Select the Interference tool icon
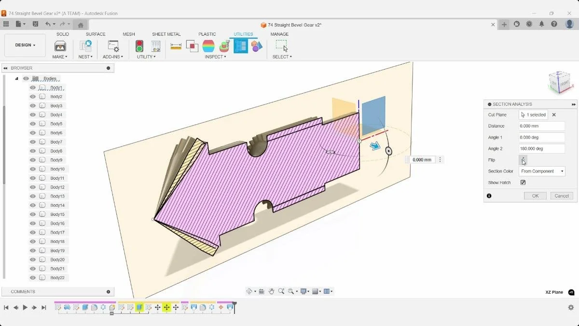Viewport: 579px width, 326px height. pyautogui.click(x=192, y=46)
